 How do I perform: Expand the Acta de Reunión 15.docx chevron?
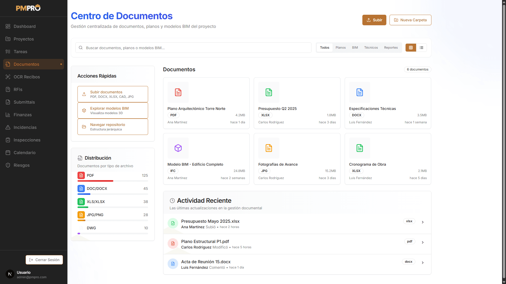423,263
